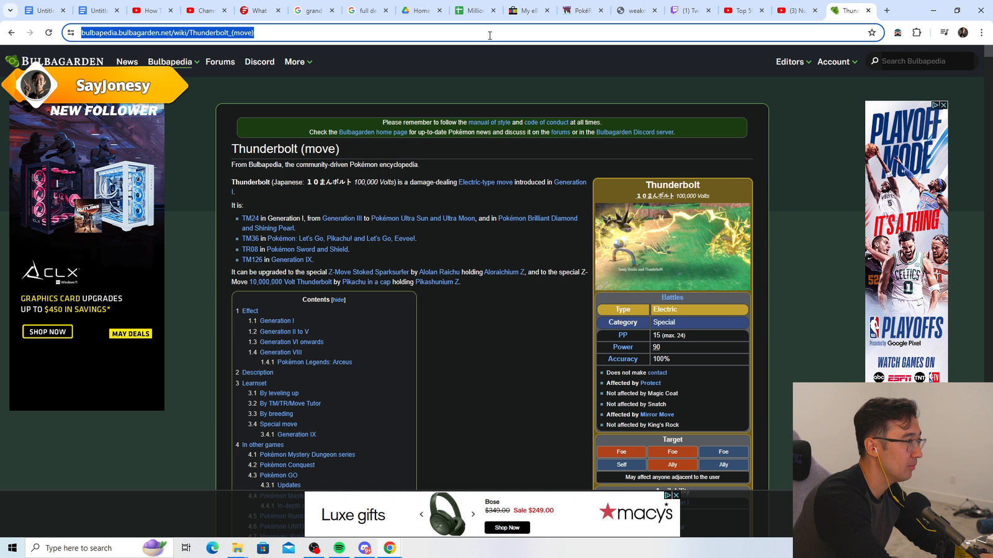Click the Shop Now button in Macy's ad
993x558 pixels.
[507, 528]
